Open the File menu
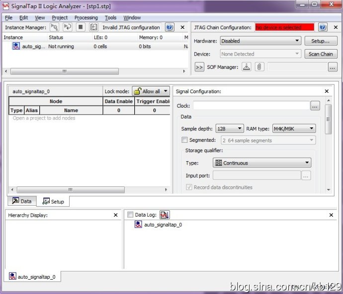The image size is (343, 294). click(9, 18)
